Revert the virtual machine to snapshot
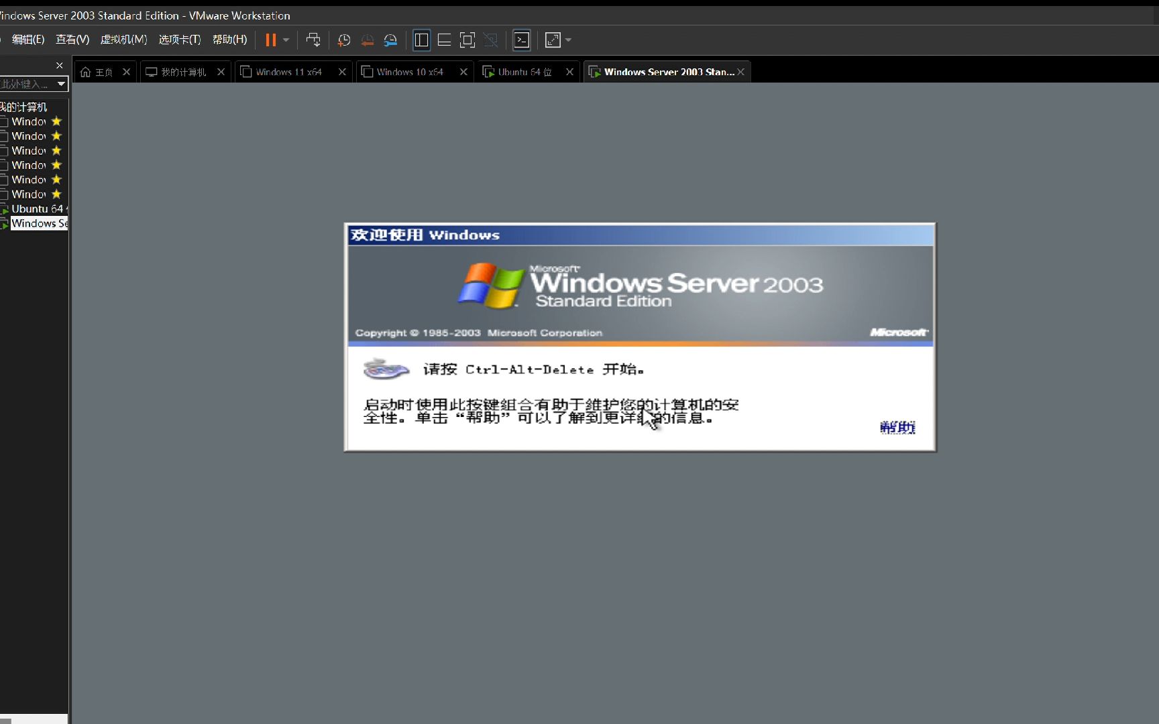 pyautogui.click(x=368, y=40)
